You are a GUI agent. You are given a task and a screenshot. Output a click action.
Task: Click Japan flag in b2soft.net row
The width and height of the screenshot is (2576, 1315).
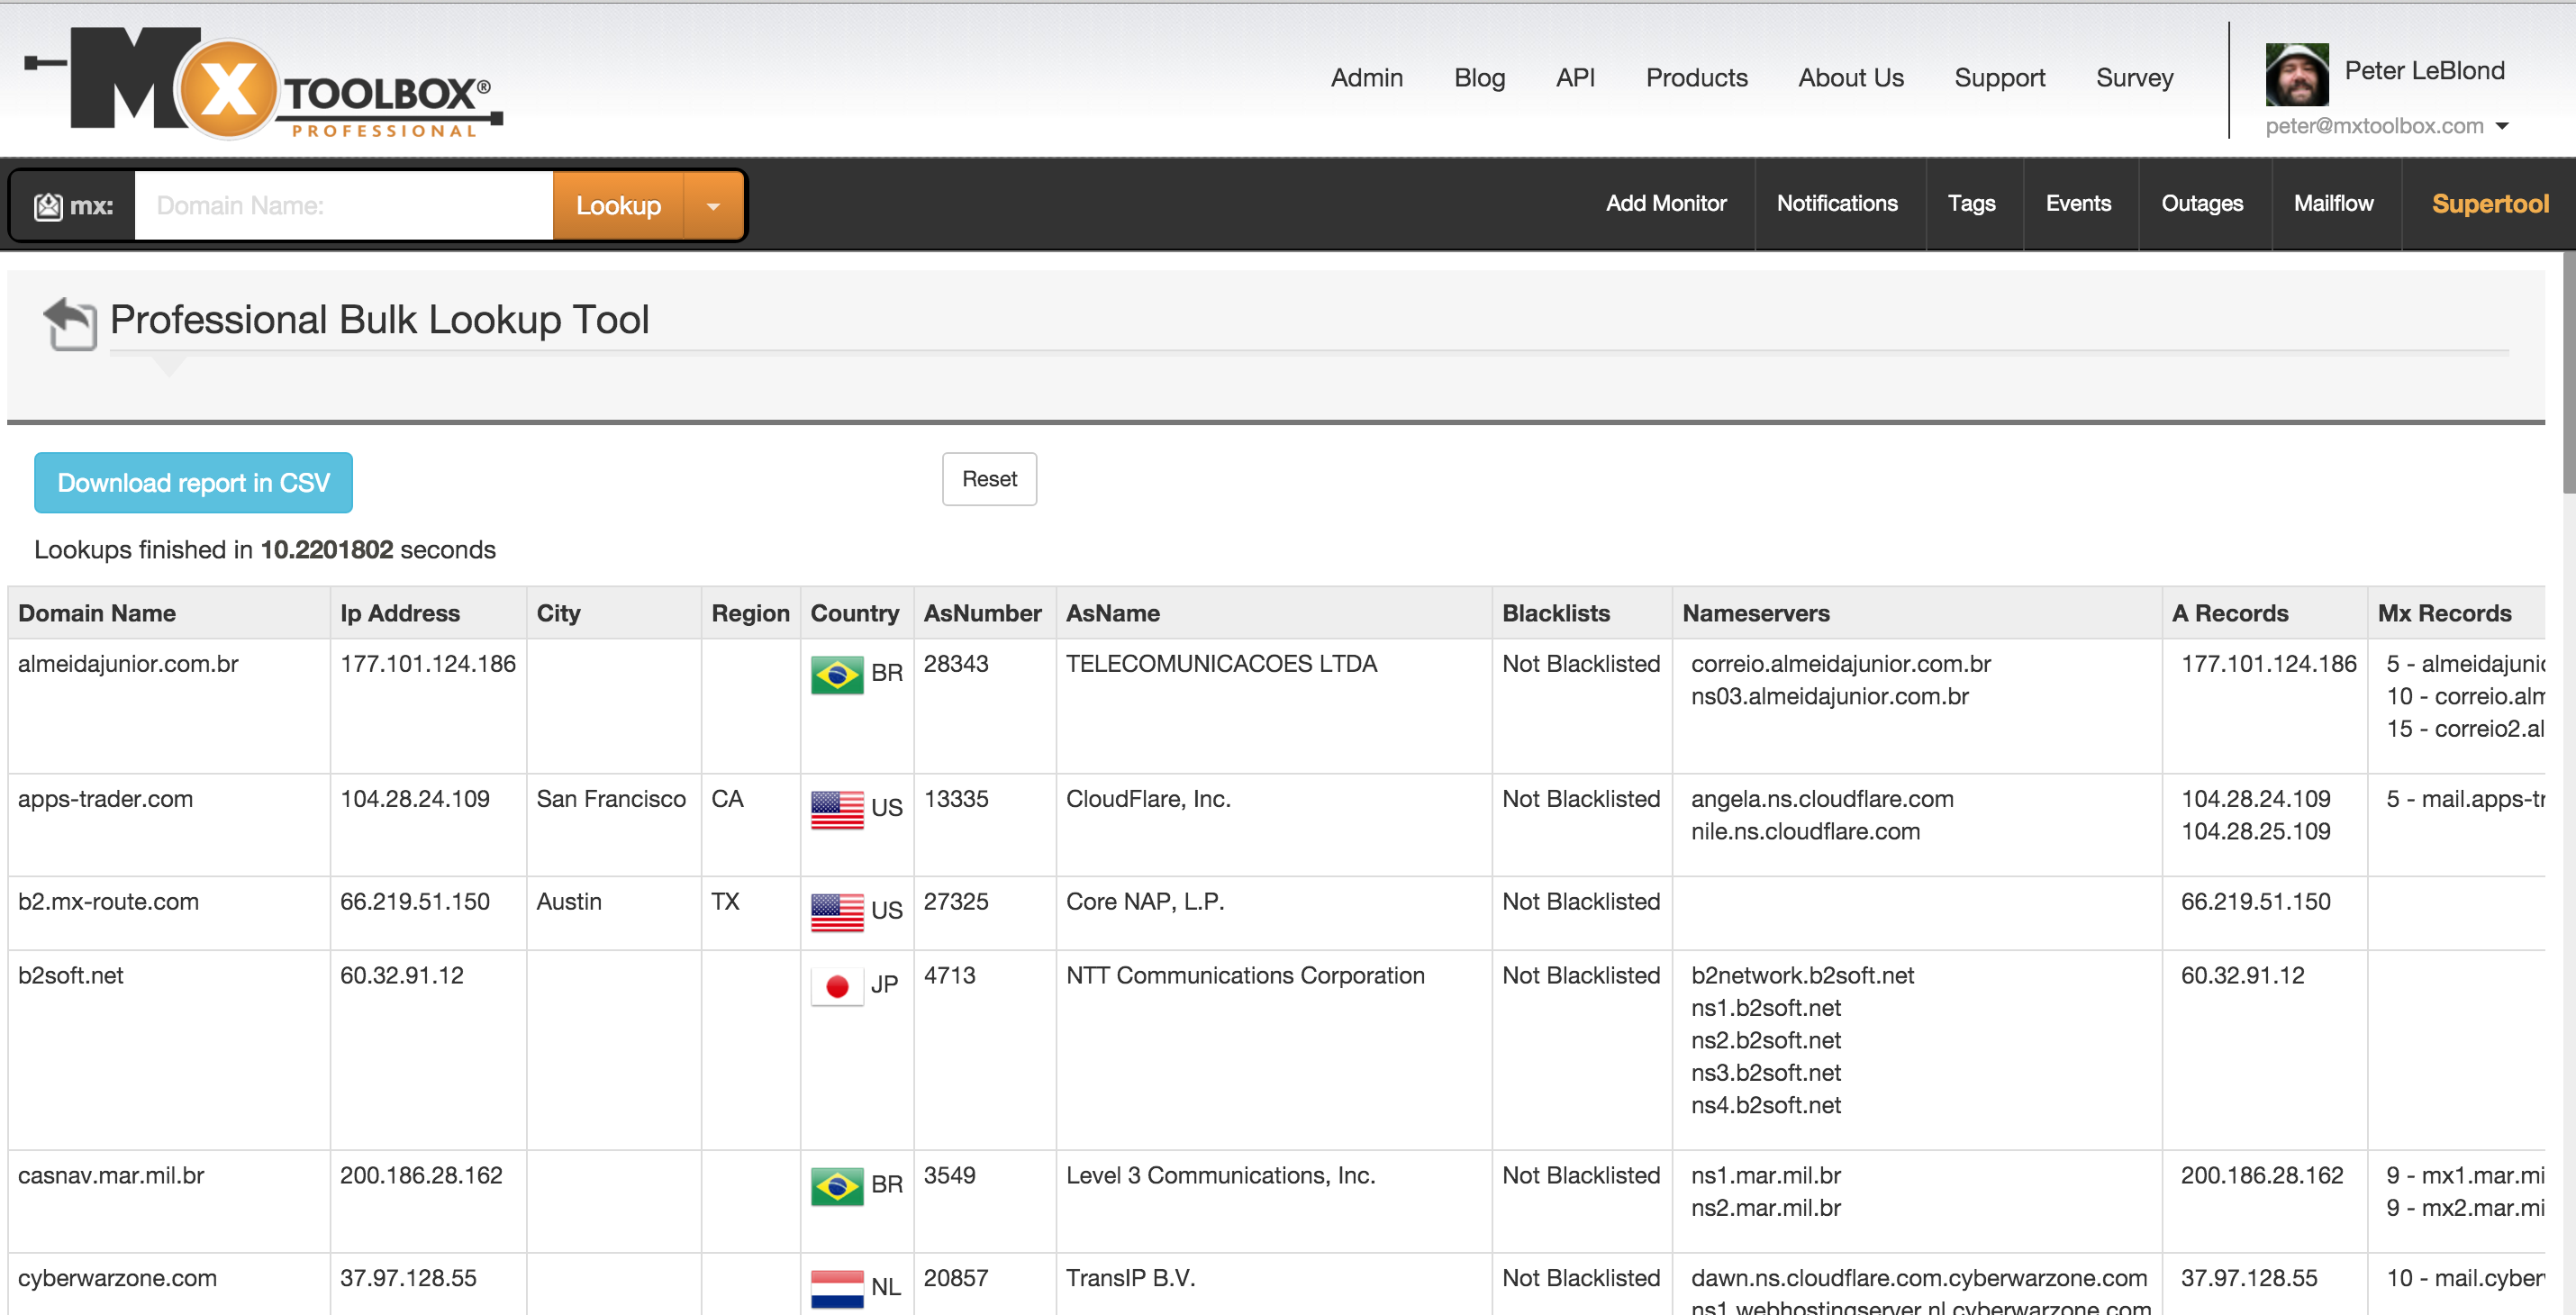[x=837, y=987]
